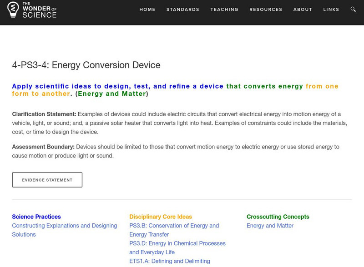364x267 pixels.
Task: Open the Resources navigation menu
Action: click(266, 10)
